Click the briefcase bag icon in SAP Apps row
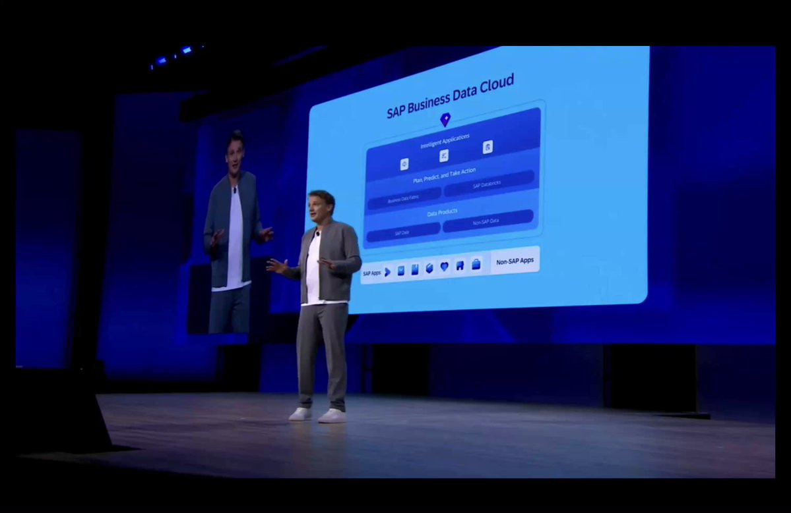The height and width of the screenshot is (513, 791). coord(476,264)
